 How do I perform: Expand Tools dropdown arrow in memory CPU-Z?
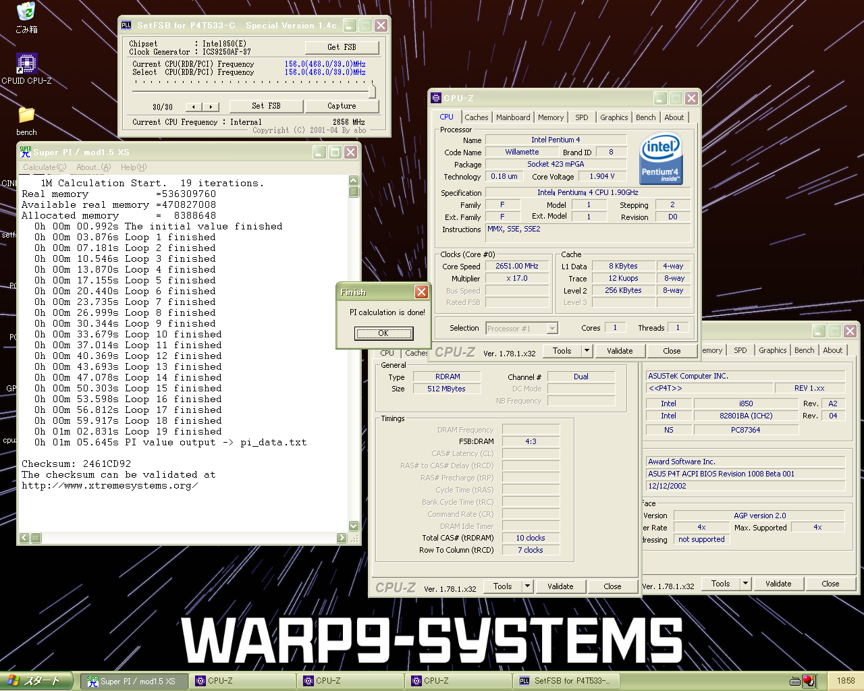coord(528,586)
